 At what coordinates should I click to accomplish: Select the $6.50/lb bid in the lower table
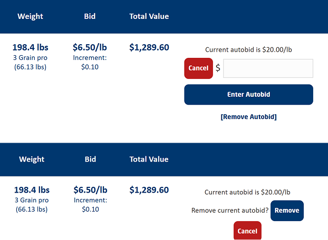point(90,190)
